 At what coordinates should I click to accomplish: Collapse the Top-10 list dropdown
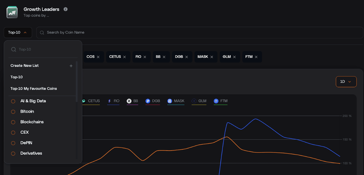[x=18, y=33]
